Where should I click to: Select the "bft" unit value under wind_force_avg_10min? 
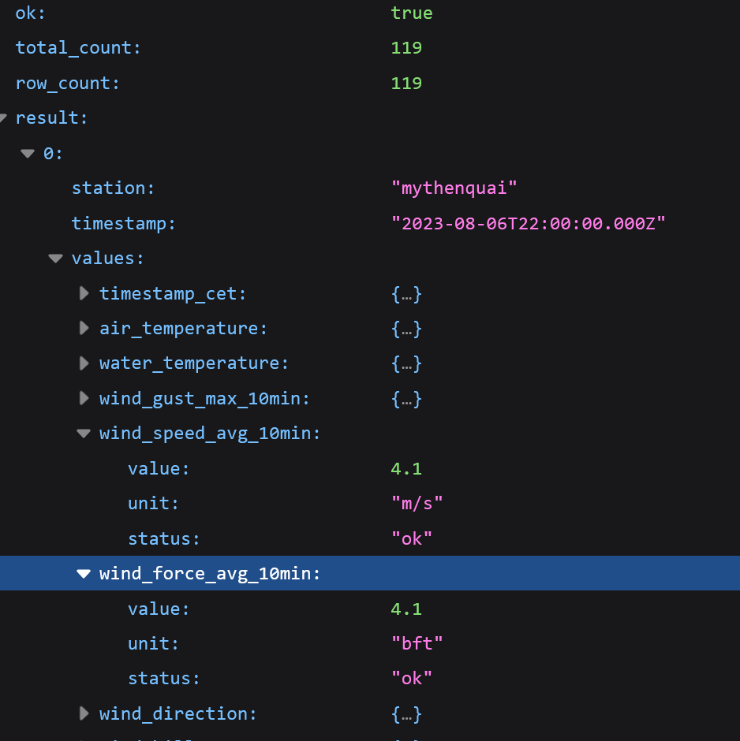(x=417, y=642)
